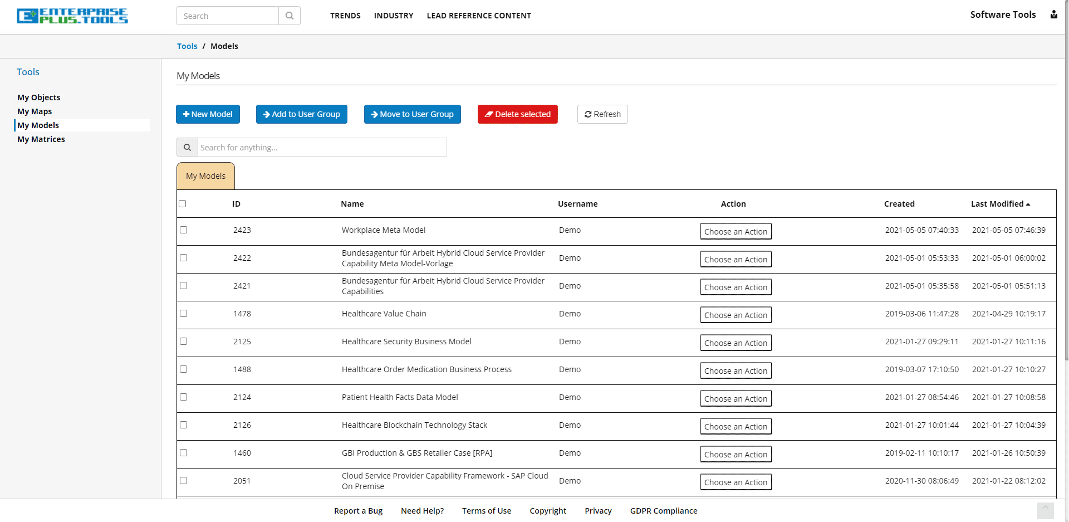The image size is (1069, 522).
Task: Open the Need Help? link
Action: [422, 511]
